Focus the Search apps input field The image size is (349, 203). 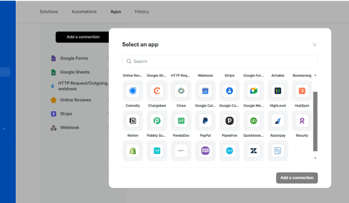[x=220, y=61]
